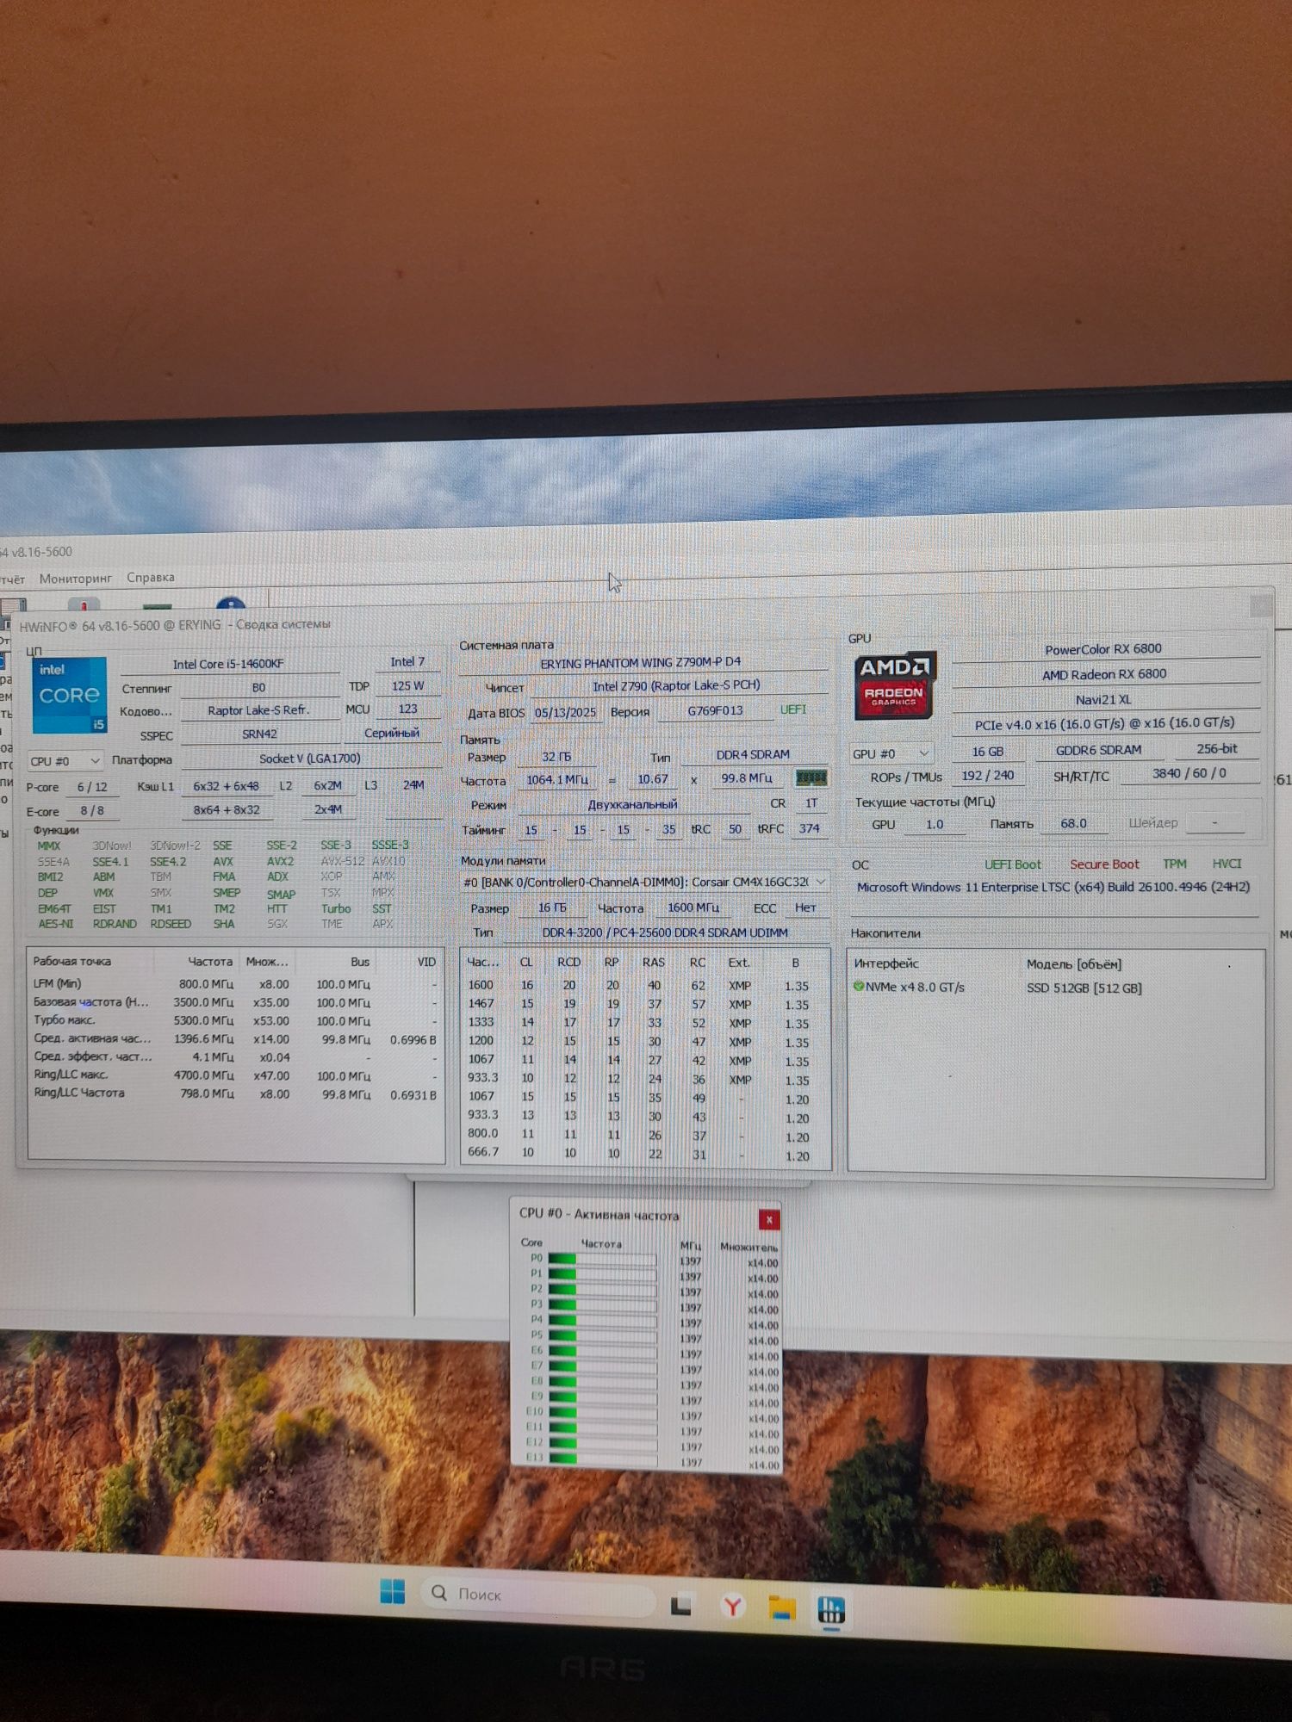Open the Windows Start menu
1292x1722 pixels.
point(392,1592)
